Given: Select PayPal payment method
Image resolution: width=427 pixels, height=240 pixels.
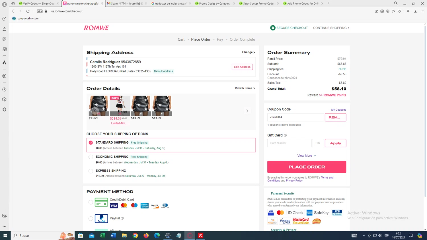Looking at the screenshot, I should 91,219.
